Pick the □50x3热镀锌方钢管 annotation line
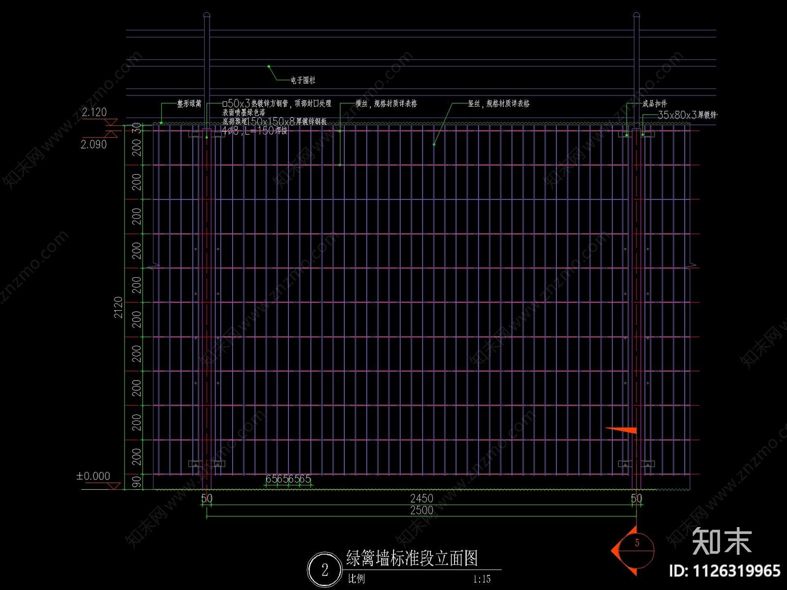Image resolution: width=787 pixels, height=590 pixels. coord(276,104)
